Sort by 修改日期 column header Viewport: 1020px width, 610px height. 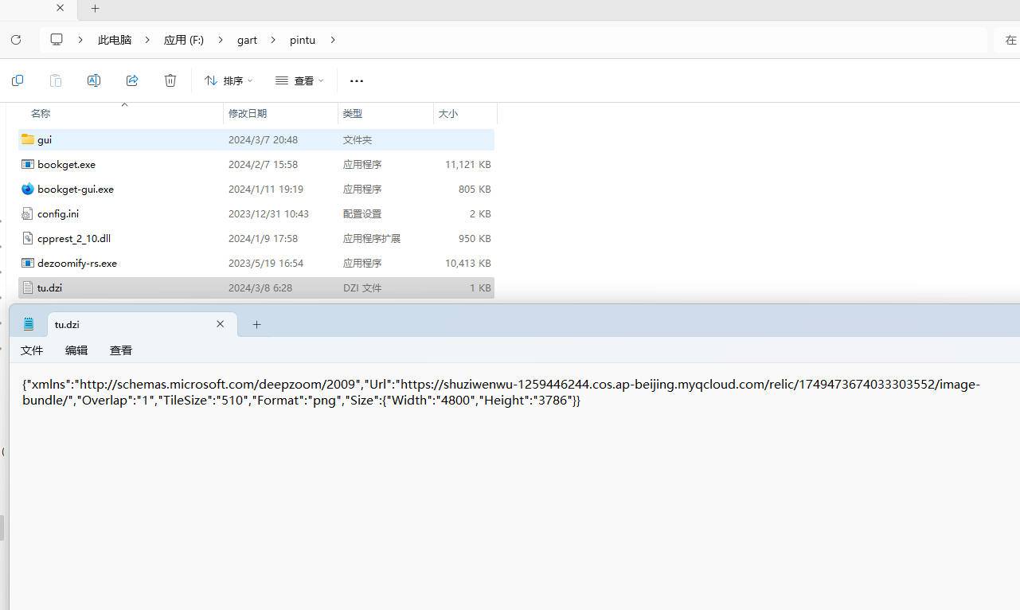pyautogui.click(x=248, y=114)
